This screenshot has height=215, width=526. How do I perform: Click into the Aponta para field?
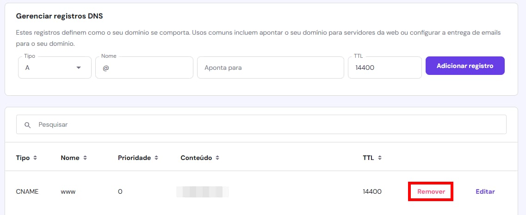click(271, 68)
